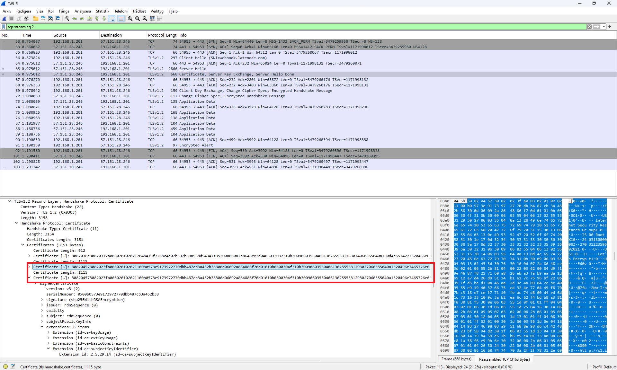This screenshot has height=370, width=617.
Task: Stop the running capture
Action: (x=12, y=19)
